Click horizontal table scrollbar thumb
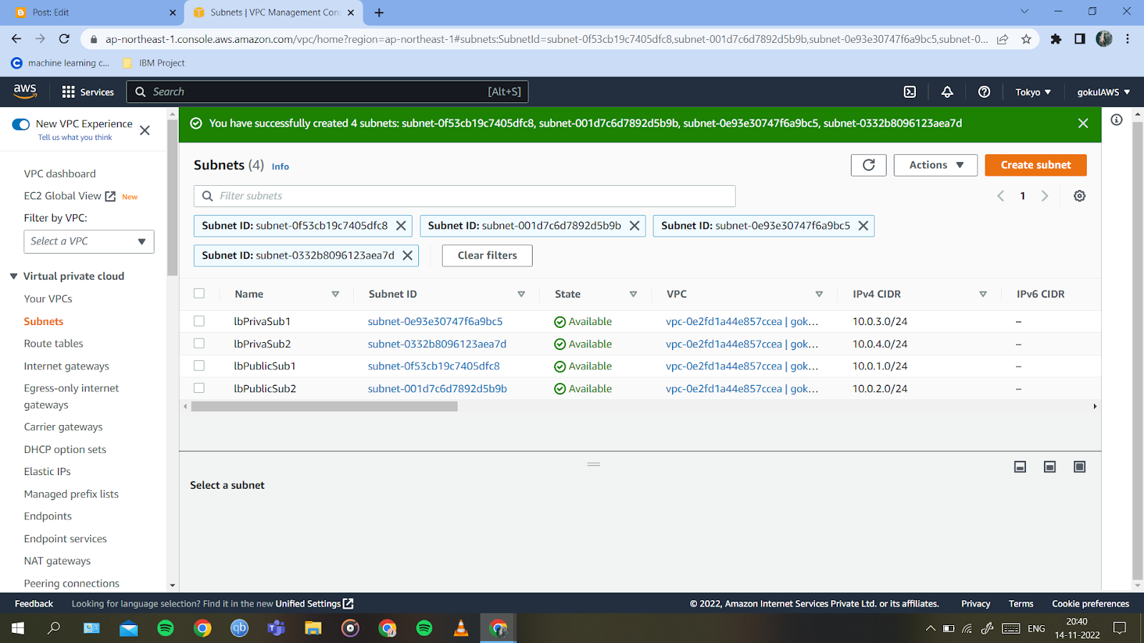 (325, 407)
